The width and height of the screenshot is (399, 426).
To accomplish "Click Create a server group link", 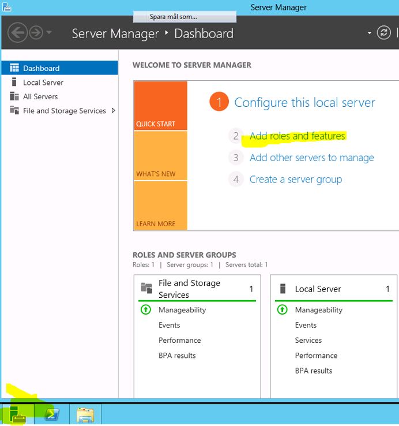I will pyautogui.click(x=295, y=180).
